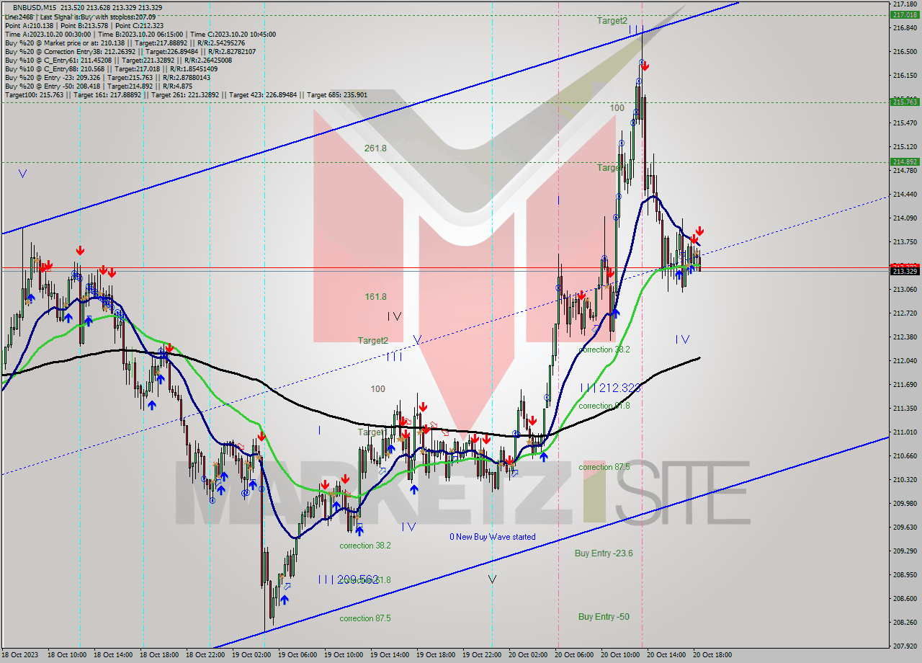922x663 pixels.
Task: Click the 'correction 87.5' label above Buy Entry -23.6
Action: coord(604,467)
